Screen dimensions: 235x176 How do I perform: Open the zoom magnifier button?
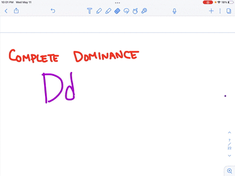pyautogui.click(x=230, y=171)
